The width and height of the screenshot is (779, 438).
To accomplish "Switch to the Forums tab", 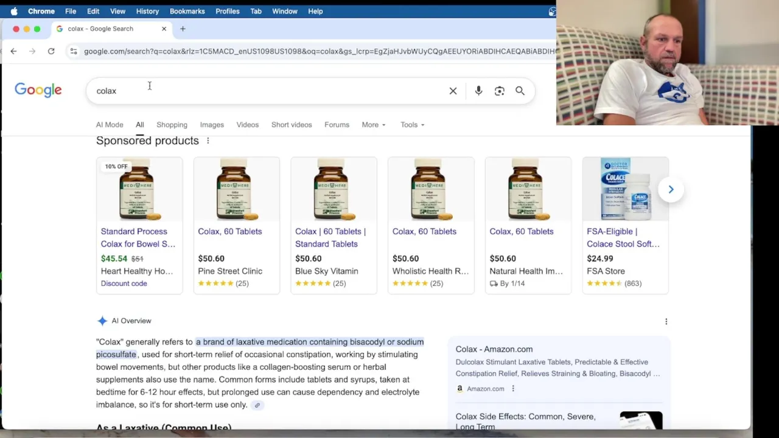I will pos(337,125).
